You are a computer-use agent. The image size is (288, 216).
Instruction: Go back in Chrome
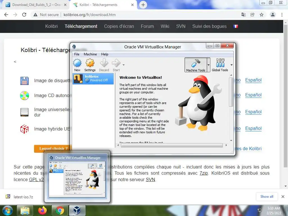pyautogui.click(x=6, y=15)
